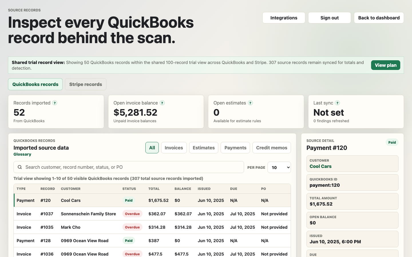Switch to the Stripe records tab
This screenshot has height=257, width=412.
click(x=86, y=84)
